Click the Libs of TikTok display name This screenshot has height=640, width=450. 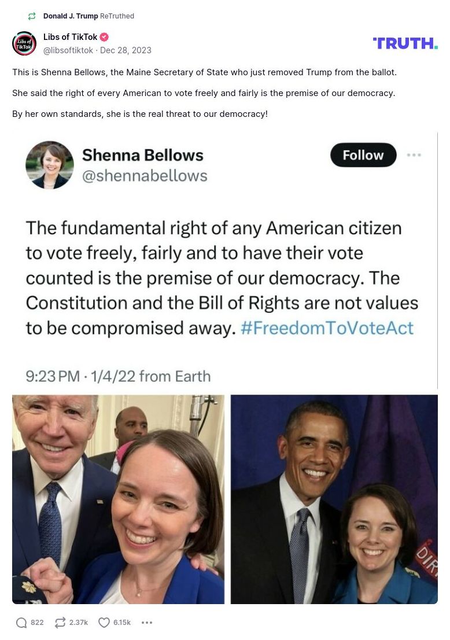71,37
